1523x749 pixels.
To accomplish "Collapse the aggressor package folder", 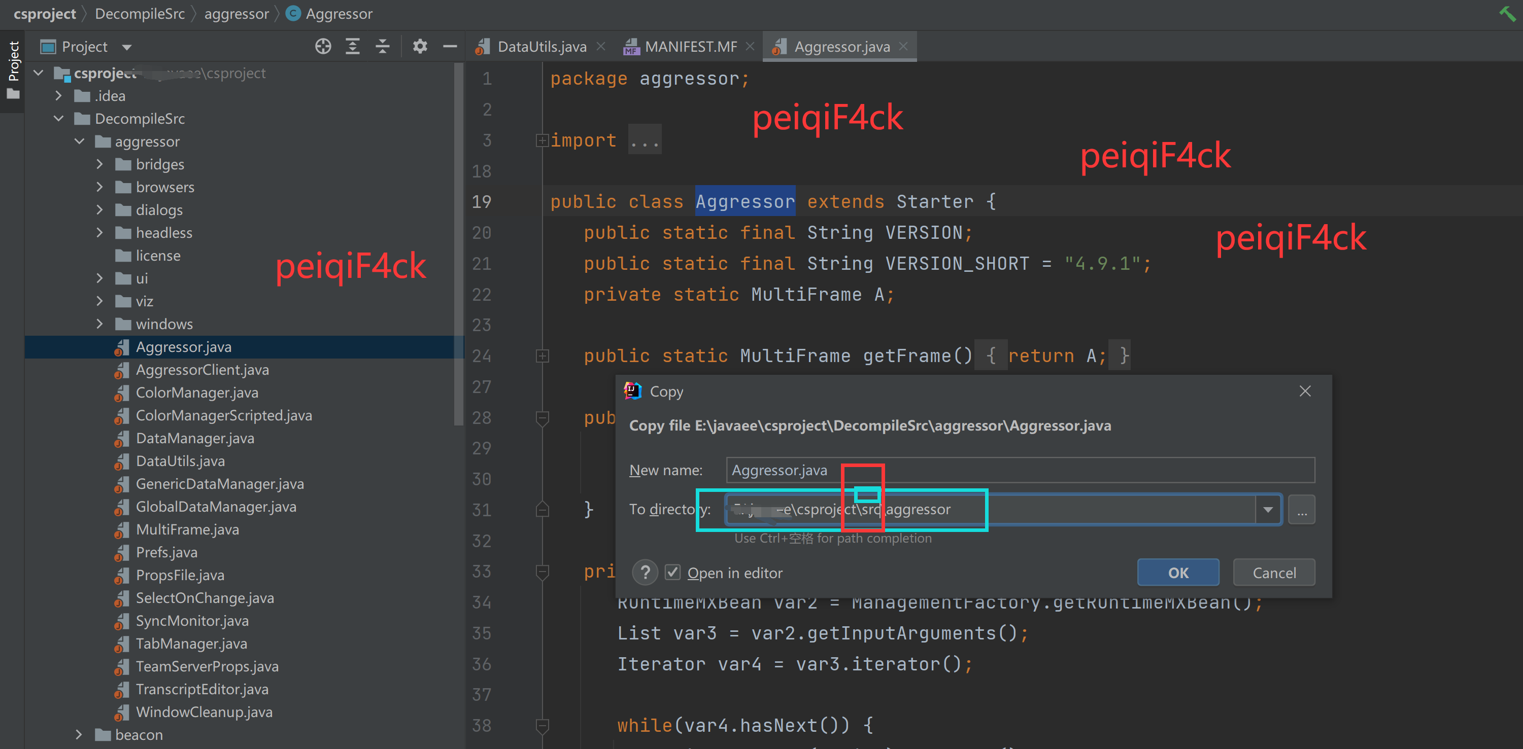I will 80,142.
